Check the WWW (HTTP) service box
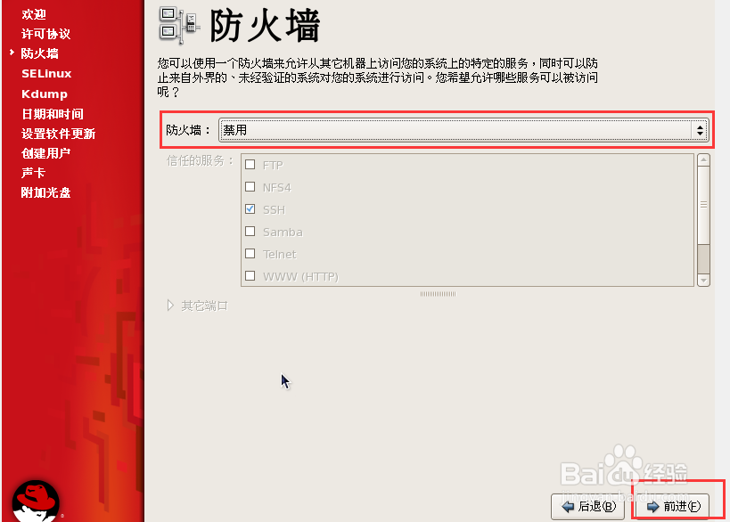This screenshot has height=522, width=730. [x=250, y=276]
